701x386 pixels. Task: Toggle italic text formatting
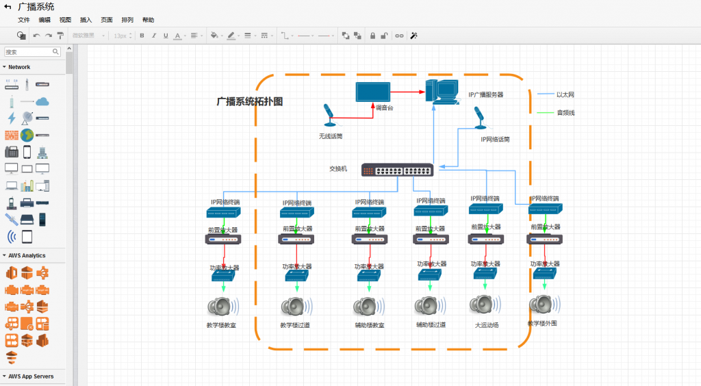tap(153, 36)
